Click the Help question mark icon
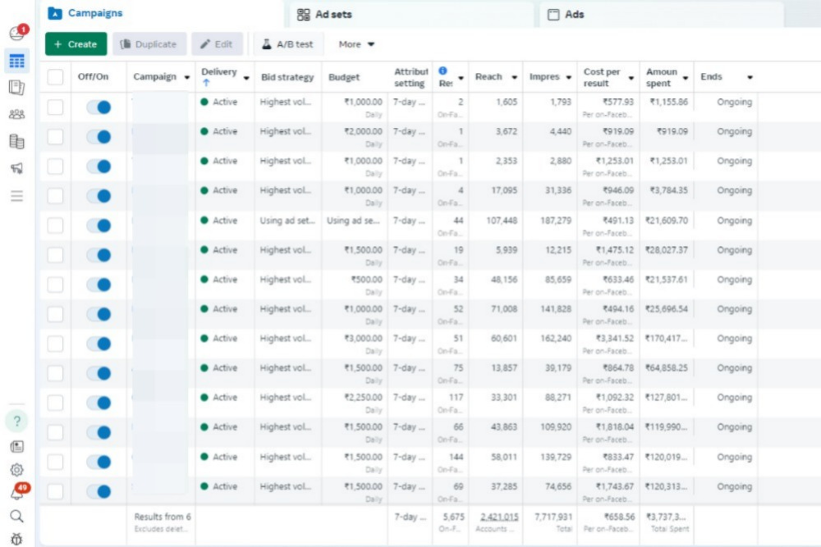The width and height of the screenshot is (821, 547). [x=17, y=421]
